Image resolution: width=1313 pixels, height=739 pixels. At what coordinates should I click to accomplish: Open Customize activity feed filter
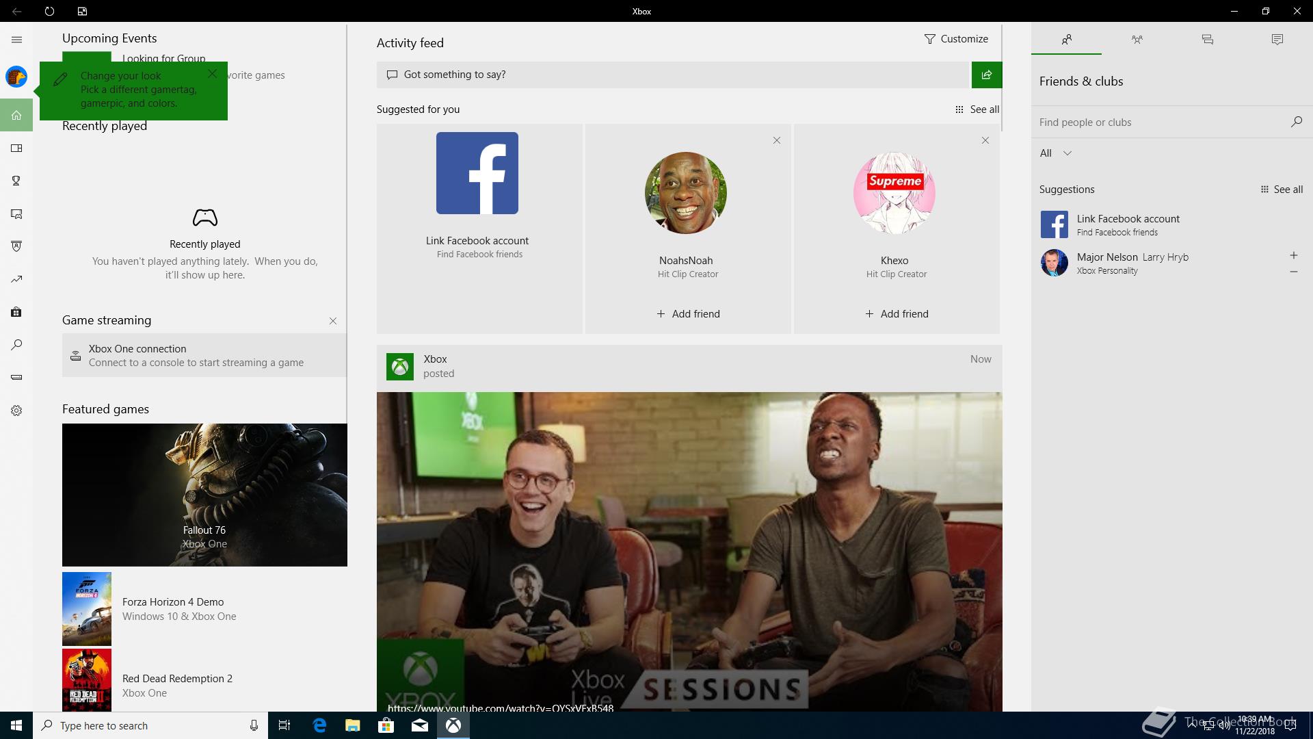point(955,39)
